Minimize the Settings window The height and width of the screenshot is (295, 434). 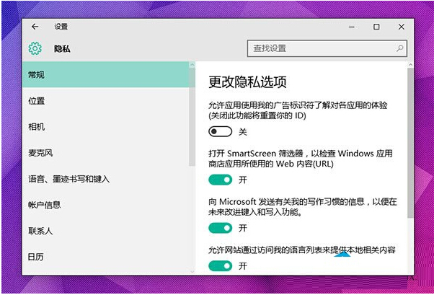(x=352, y=27)
